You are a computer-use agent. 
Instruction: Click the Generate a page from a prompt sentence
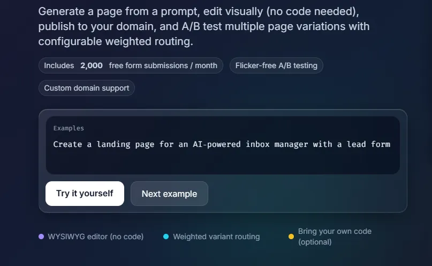click(x=199, y=12)
